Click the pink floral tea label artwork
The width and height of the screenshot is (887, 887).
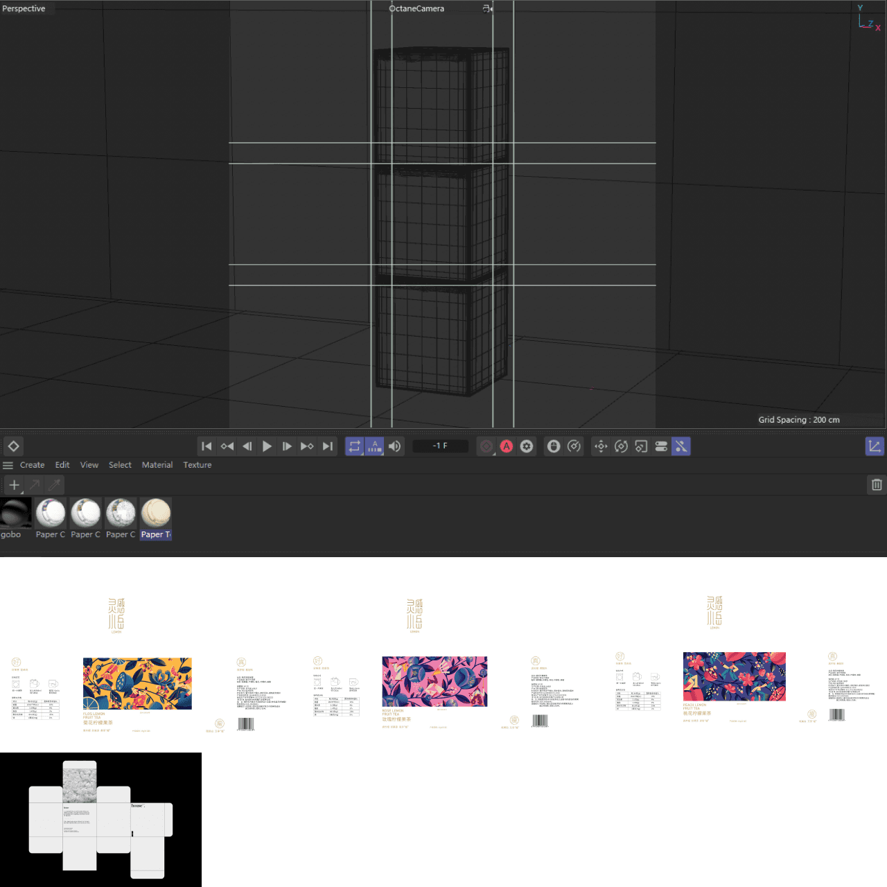pos(434,682)
